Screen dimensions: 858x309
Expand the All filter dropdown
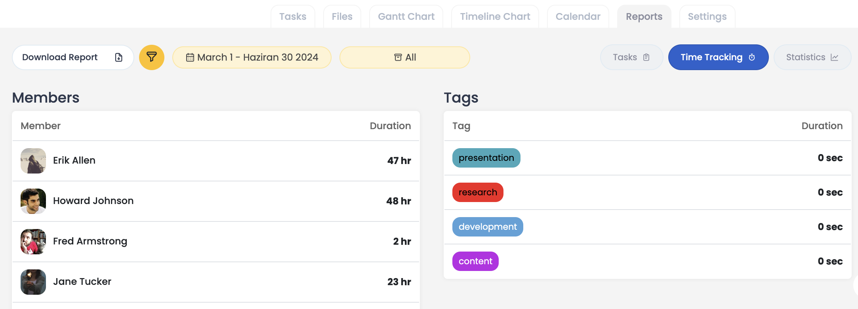pyautogui.click(x=404, y=57)
